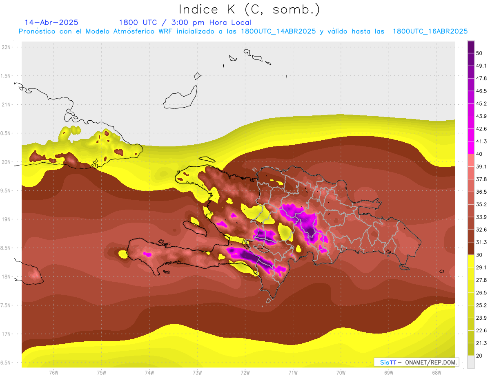Pick the magenta legend swatch between 40 and 41.3
Screen dimensions: 490x378
coord(471,148)
